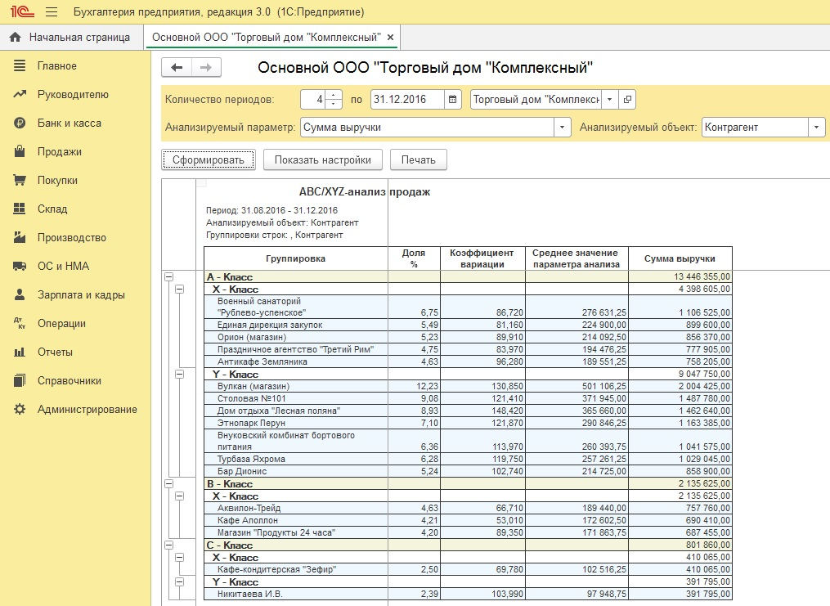Open Продажи shopping bag icon

point(20,151)
